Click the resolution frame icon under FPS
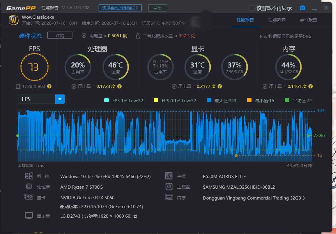Viewport: 336px width, 234px height. tap(18, 86)
